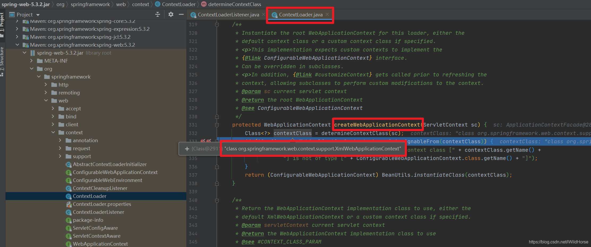
Task: Click the collapse all icon in Project panel
Action: click(x=158, y=15)
